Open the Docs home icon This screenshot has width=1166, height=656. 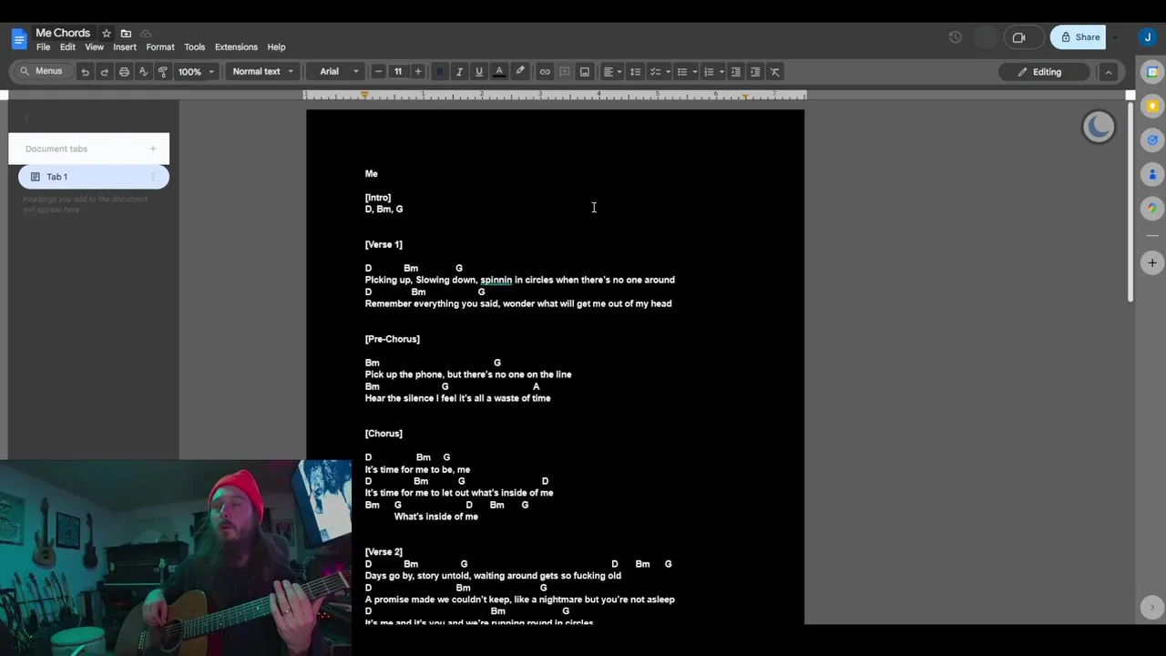(x=19, y=38)
